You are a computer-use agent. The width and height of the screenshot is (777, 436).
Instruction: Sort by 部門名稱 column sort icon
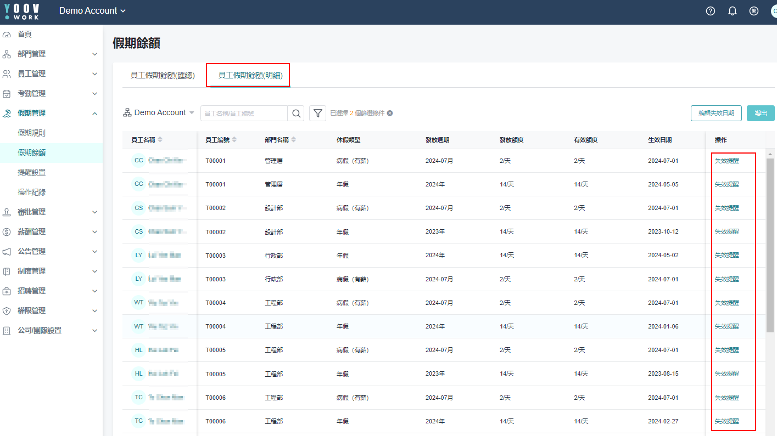coord(294,140)
